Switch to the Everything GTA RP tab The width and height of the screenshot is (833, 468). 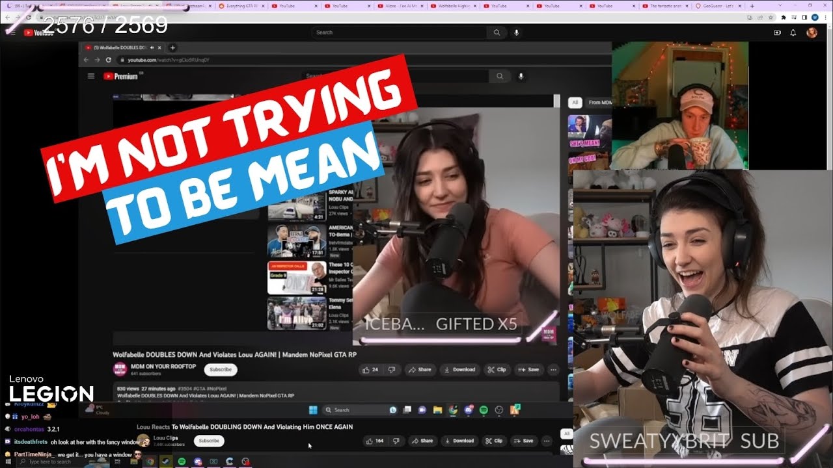(x=241, y=6)
